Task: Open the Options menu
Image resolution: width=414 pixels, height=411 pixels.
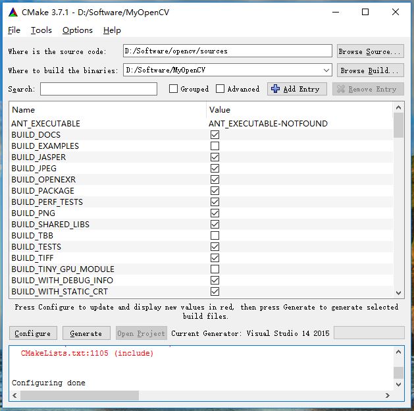Action: coord(78,30)
